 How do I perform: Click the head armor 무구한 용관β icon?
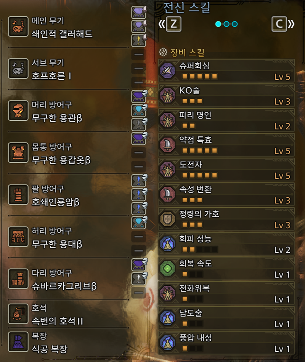coord(18,111)
